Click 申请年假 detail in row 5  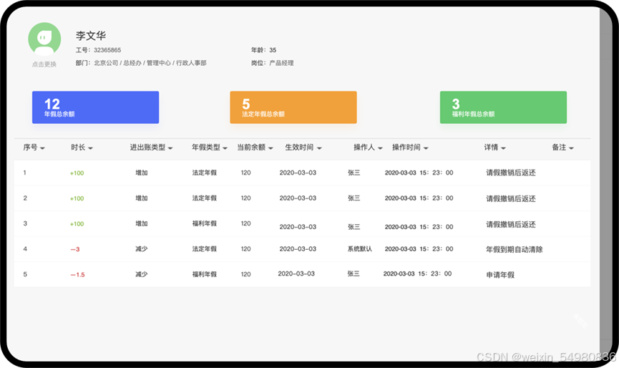click(500, 275)
